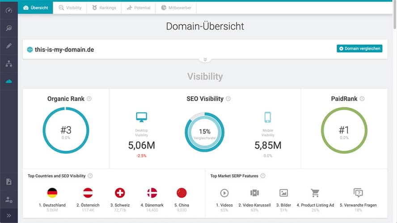This screenshot has height=223, width=397.
Task: Switch to the Potential tab
Action: 139,8
